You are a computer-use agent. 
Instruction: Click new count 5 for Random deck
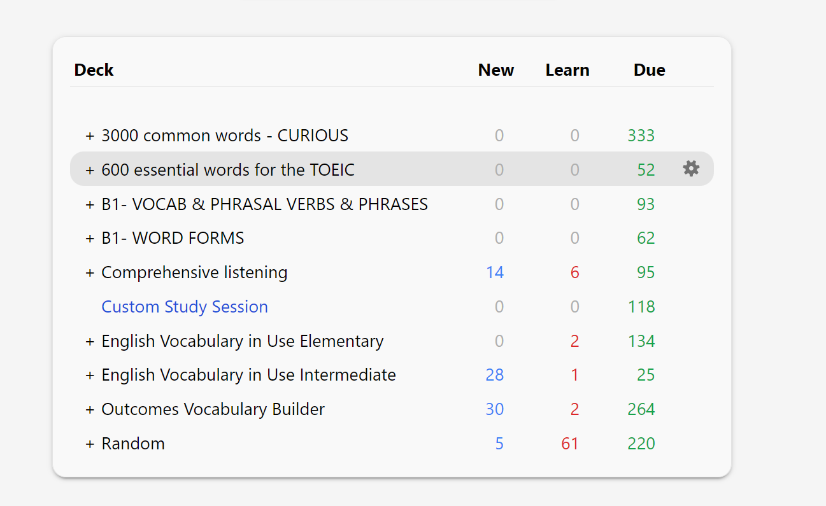(499, 444)
